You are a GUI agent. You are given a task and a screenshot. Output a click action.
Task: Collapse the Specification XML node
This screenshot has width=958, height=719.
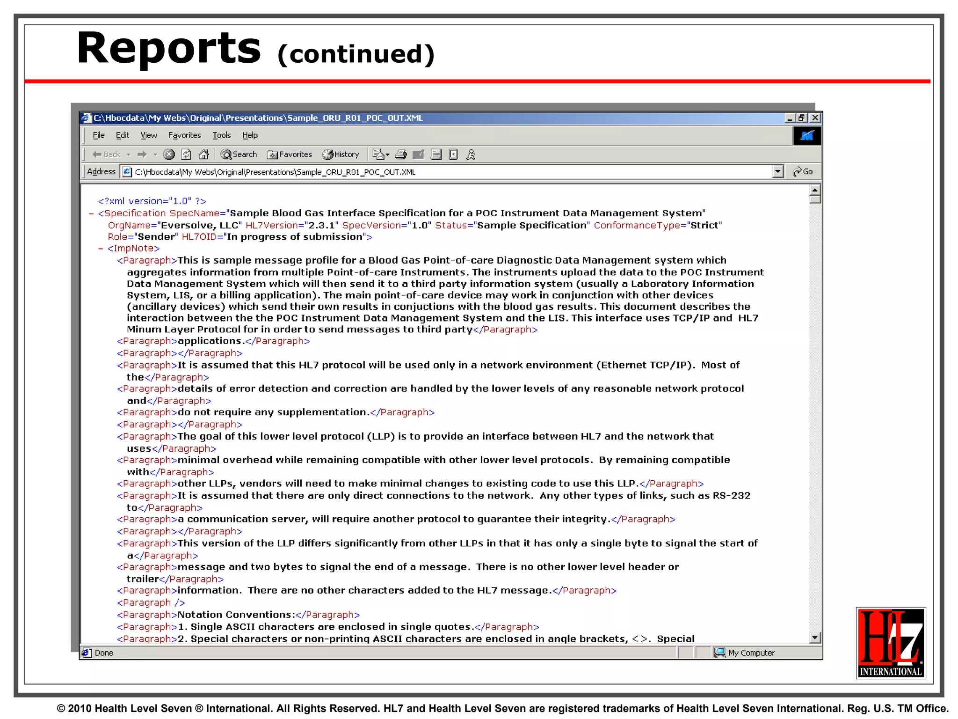(x=91, y=213)
